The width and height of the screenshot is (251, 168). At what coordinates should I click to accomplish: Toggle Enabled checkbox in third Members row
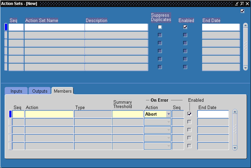click(189, 130)
